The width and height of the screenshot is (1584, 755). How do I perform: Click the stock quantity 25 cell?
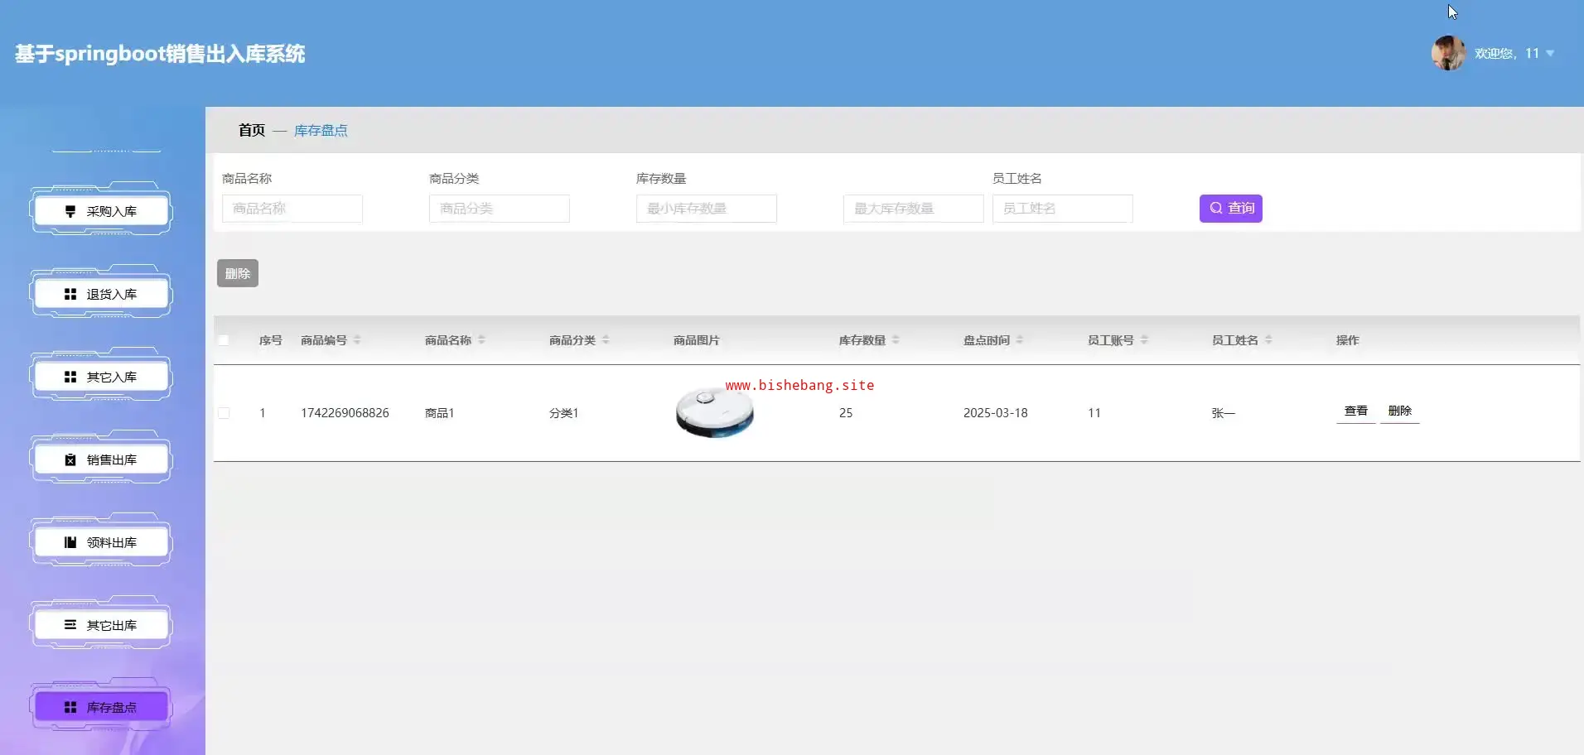pos(846,413)
